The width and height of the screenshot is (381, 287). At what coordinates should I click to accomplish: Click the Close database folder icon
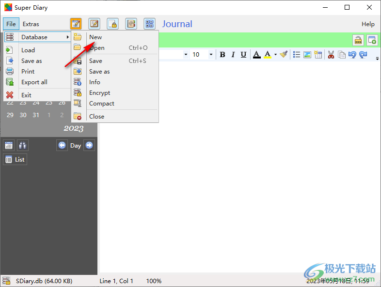pos(78,116)
